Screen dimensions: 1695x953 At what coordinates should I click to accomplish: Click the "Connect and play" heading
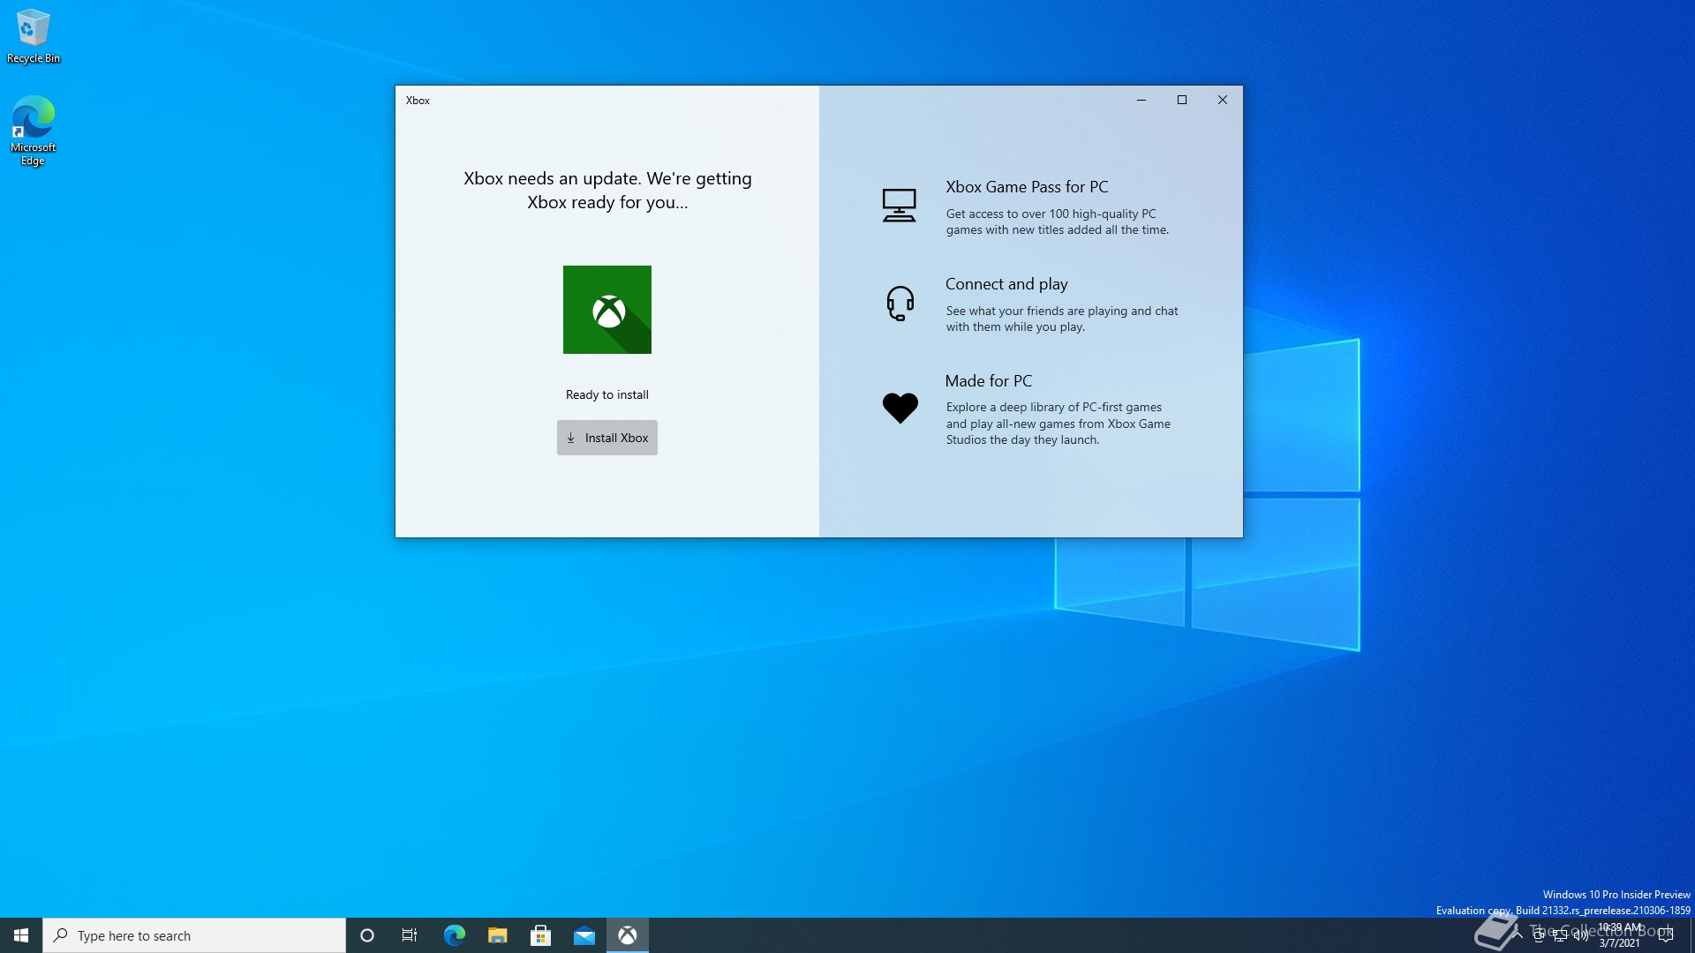(x=1006, y=284)
